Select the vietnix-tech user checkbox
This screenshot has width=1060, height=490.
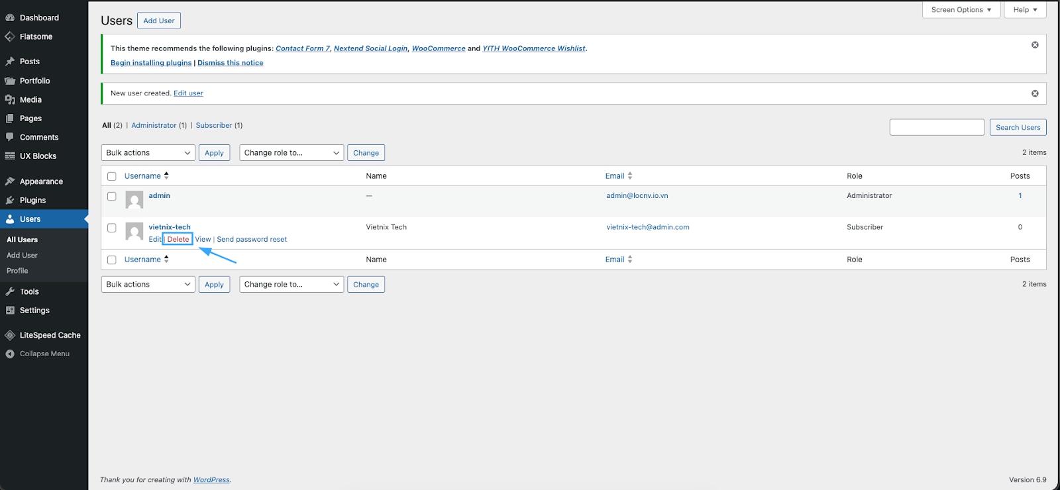pos(112,228)
